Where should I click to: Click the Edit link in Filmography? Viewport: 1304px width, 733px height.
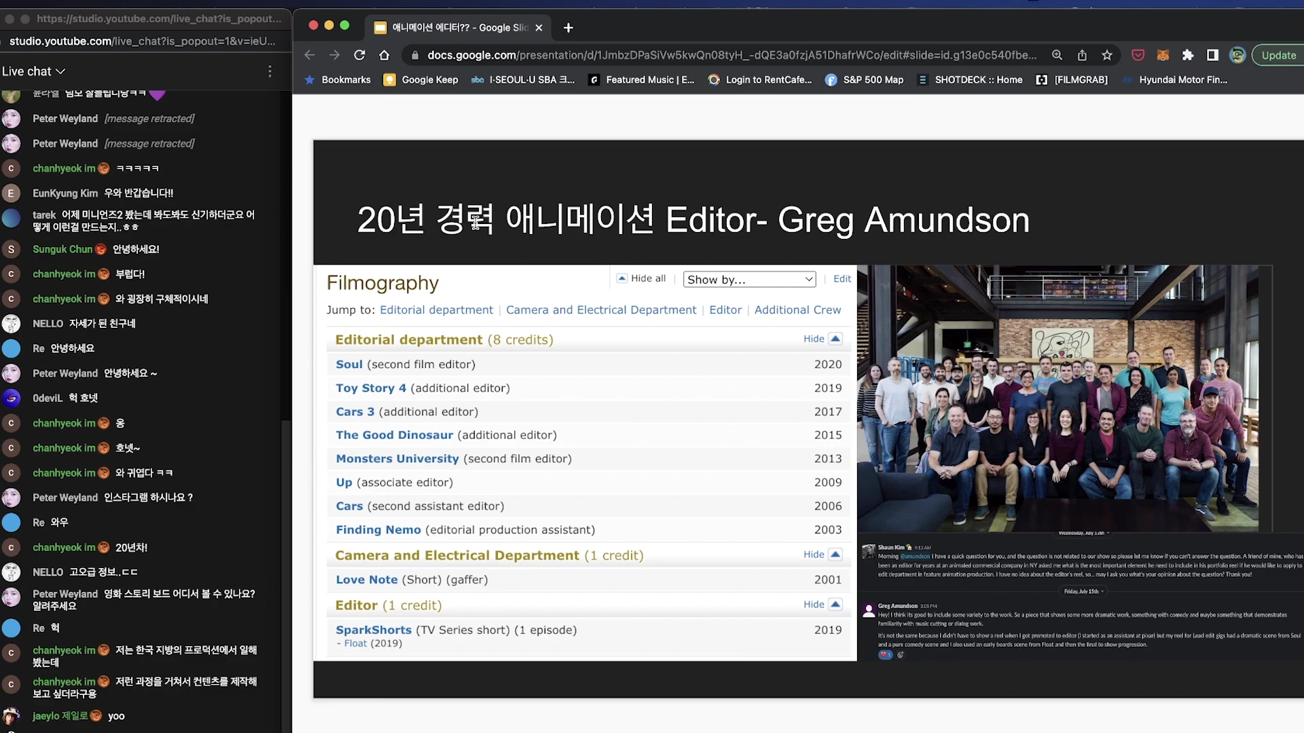(842, 278)
